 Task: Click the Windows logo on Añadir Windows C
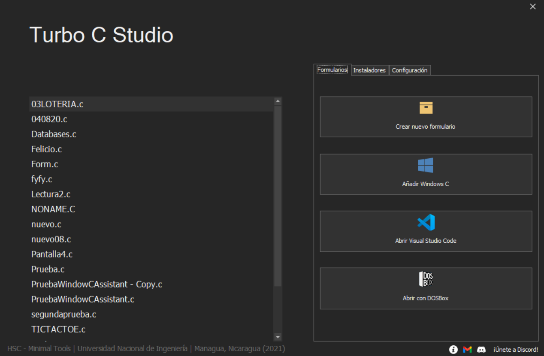[426, 165]
